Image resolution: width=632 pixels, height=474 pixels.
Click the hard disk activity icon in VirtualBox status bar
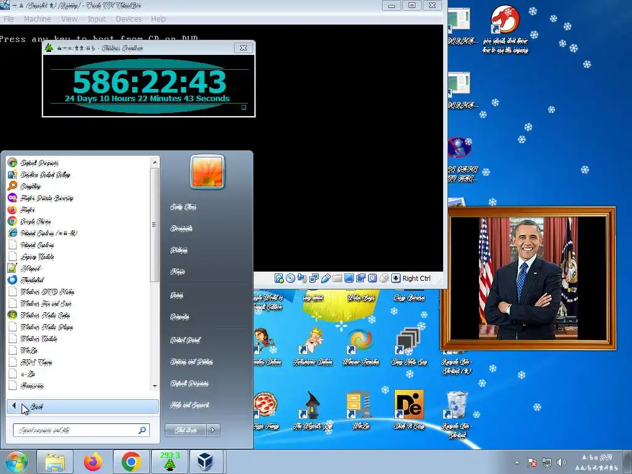[279, 278]
